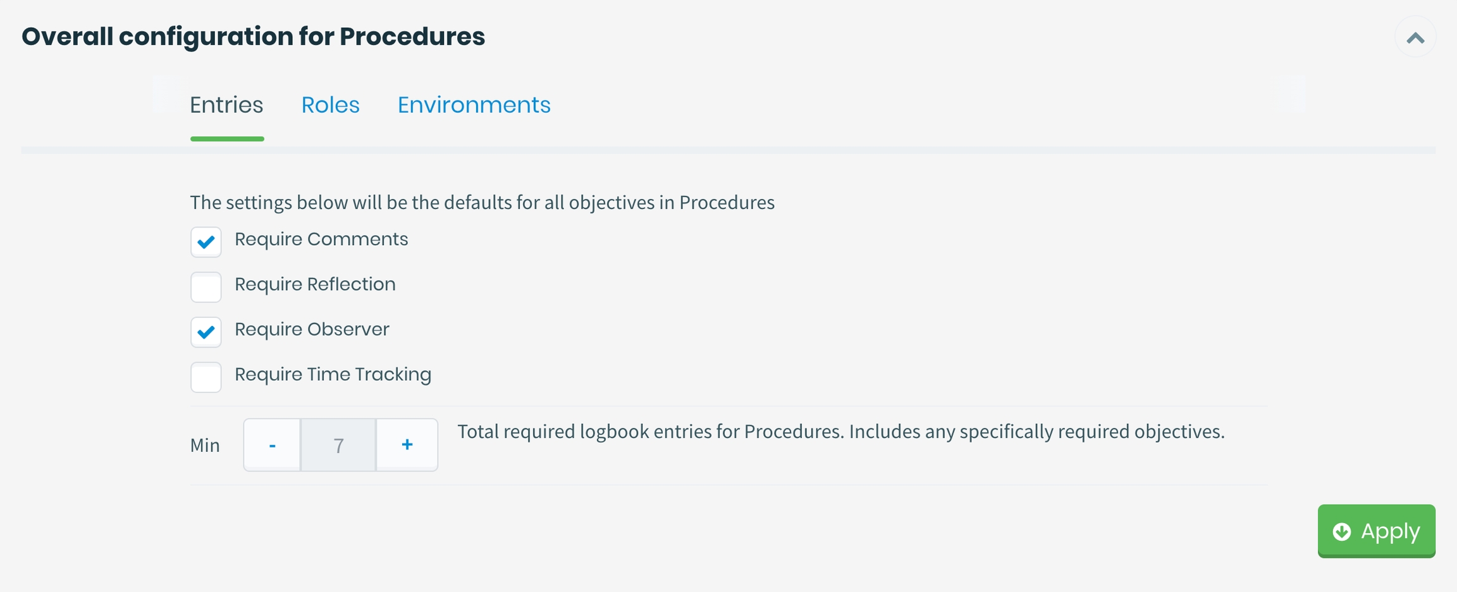The width and height of the screenshot is (1457, 592).
Task: Click the blue checkmark beside Require Comments
Action: pyautogui.click(x=206, y=242)
